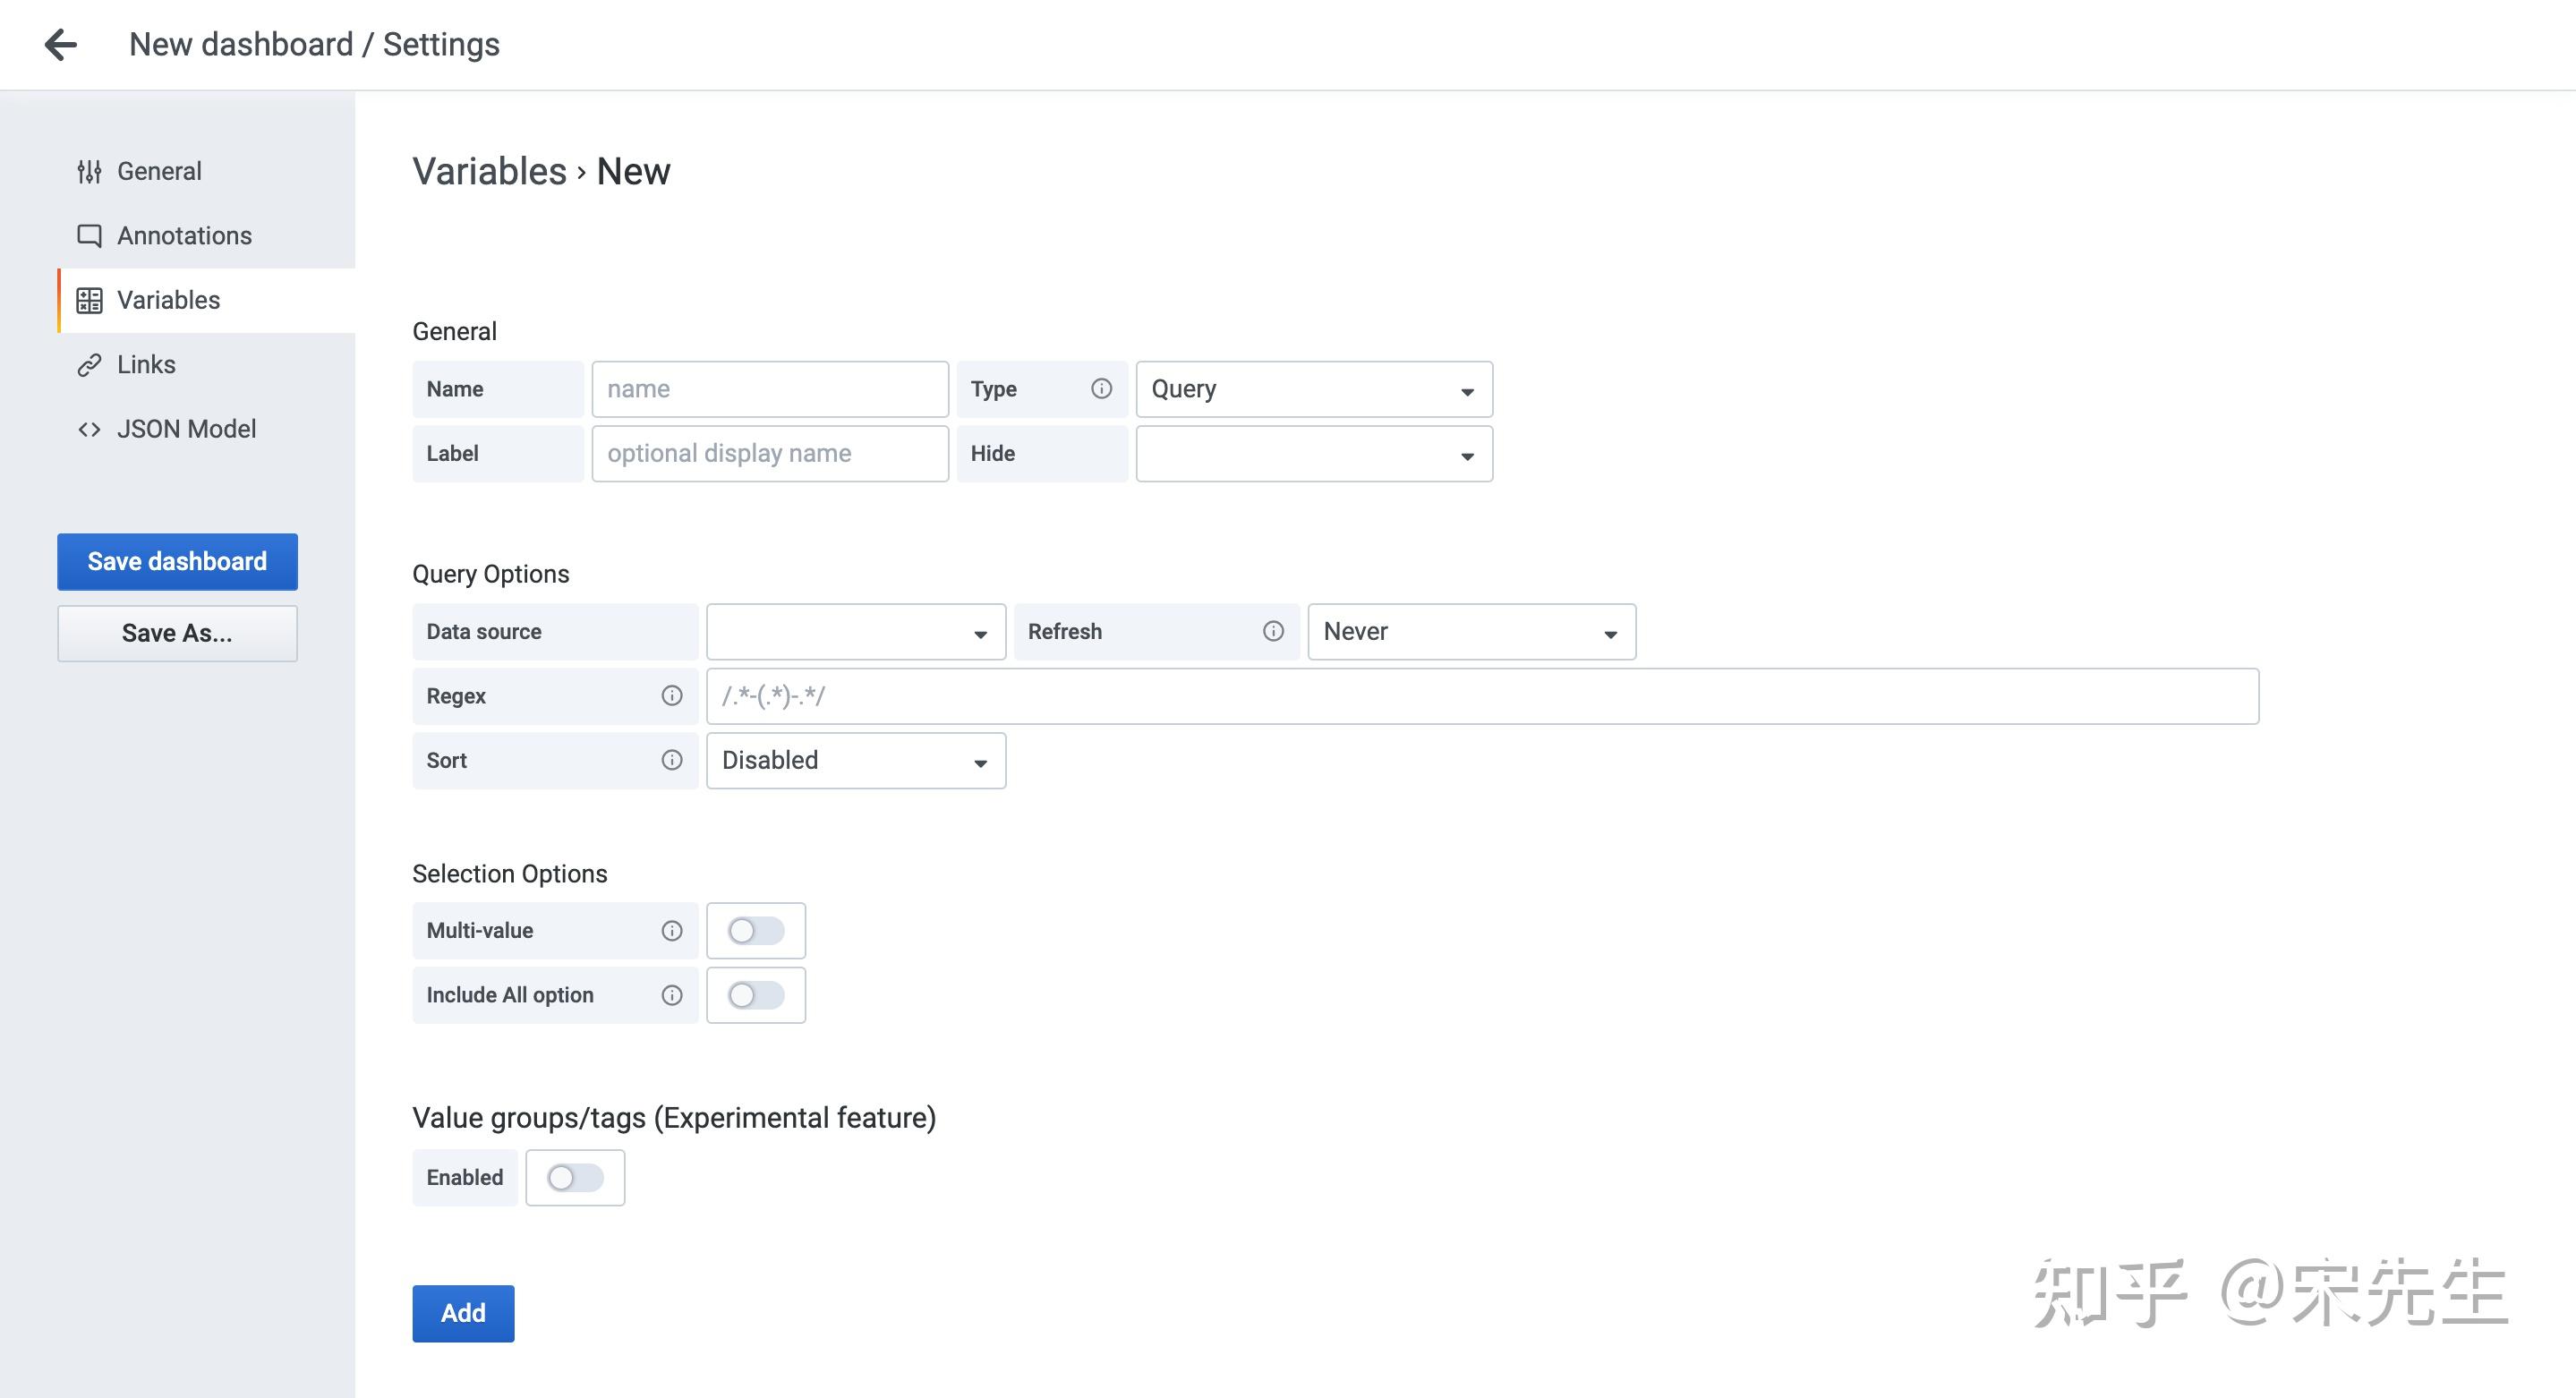2576x1398 pixels.
Task: Click the Multi-value info icon
Action: [x=672, y=931]
